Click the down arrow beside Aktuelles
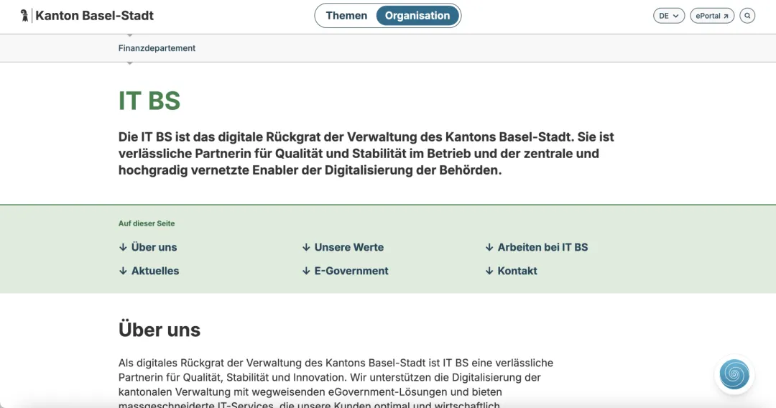The image size is (776, 408). (123, 271)
